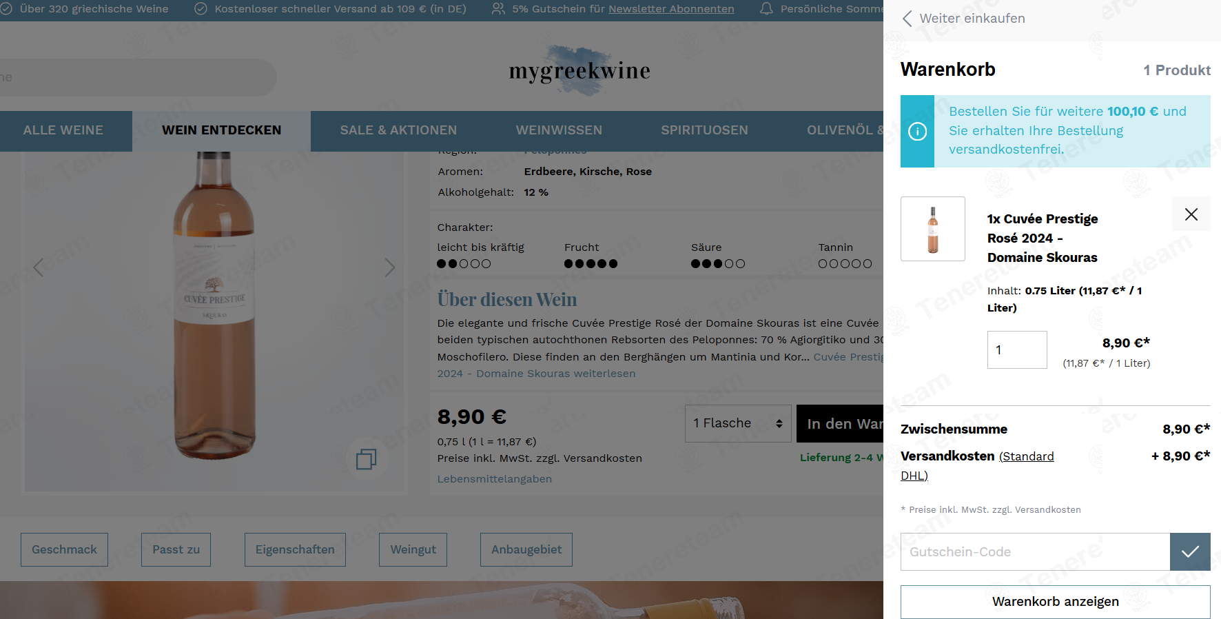Image resolution: width=1221 pixels, height=619 pixels.
Task: Click Weiter einkaufen to continue shopping
Action: [972, 19]
